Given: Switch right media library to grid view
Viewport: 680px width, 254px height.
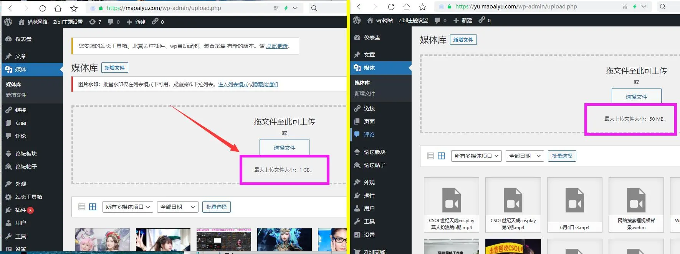Looking at the screenshot, I should (x=441, y=156).
